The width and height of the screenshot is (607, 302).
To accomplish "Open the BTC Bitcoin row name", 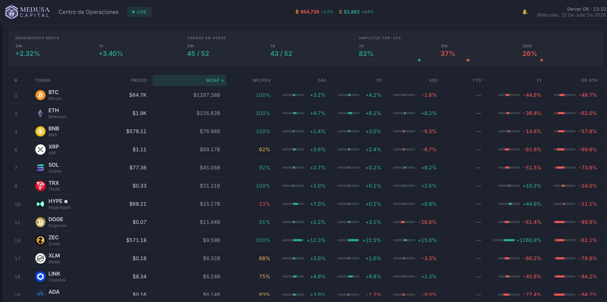I will [x=55, y=95].
